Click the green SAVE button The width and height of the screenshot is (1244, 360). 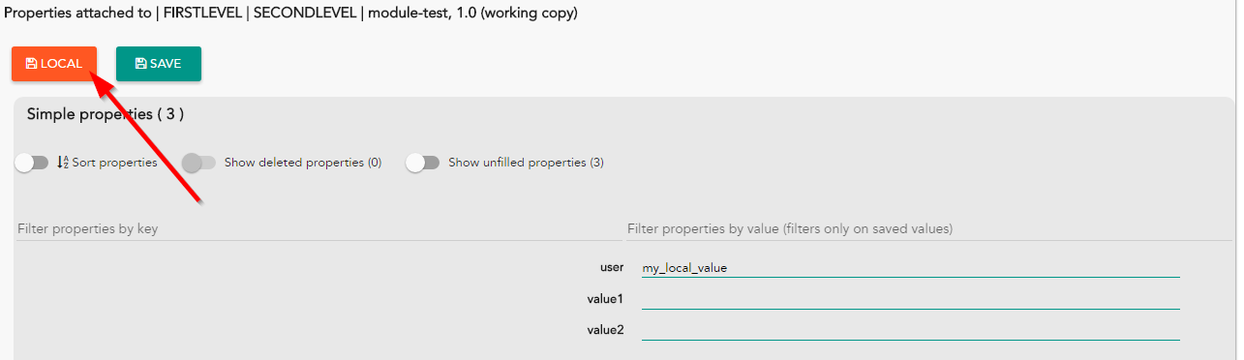pos(159,64)
